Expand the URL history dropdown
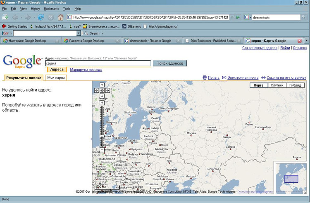The image size is (310, 203). (x=232, y=17)
